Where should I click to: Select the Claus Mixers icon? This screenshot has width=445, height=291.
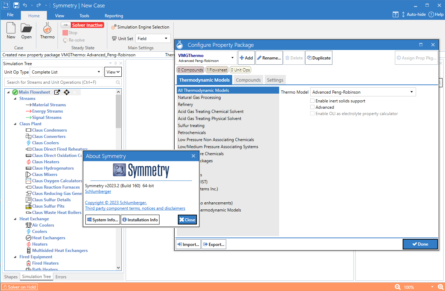click(x=29, y=175)
